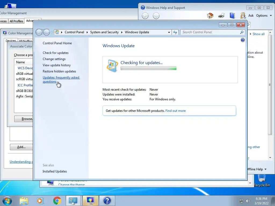Open the Offline Help dropdown

coord(257,169)
